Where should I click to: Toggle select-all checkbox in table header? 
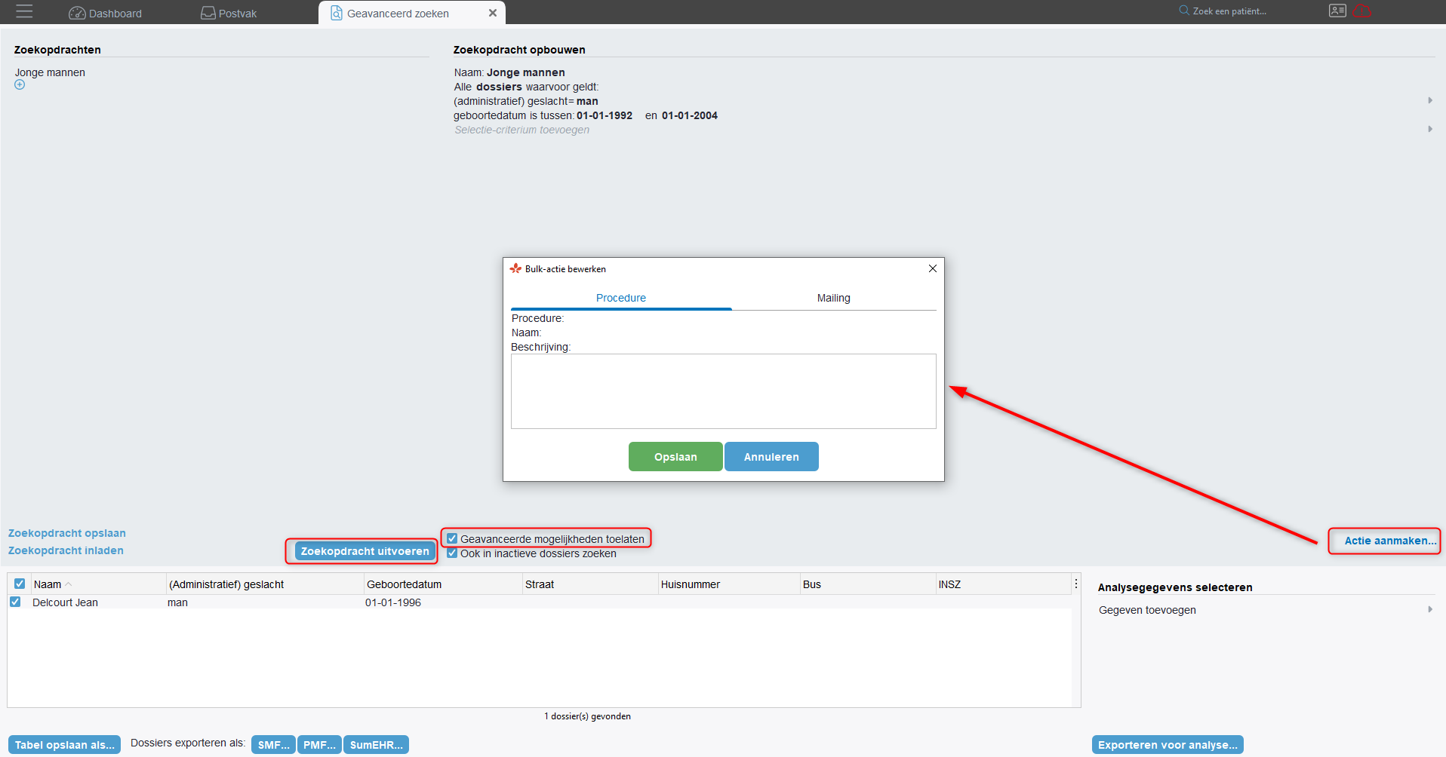20,584
